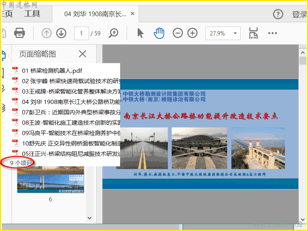Go to previous page with up arrow

point(47,33)
